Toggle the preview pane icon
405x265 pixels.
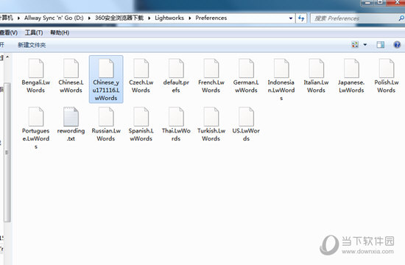pos(380,45)
